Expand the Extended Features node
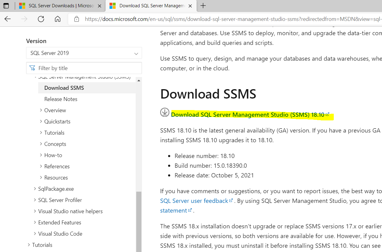This screenshot has height=252, width=382. tap(35, 223)
